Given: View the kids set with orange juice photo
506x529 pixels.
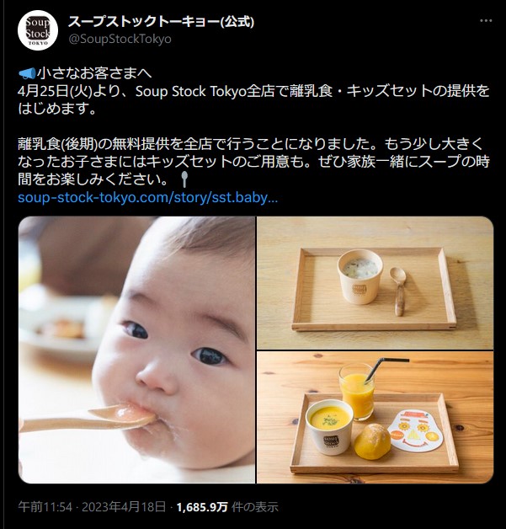Looking at the screenshot, I should tap(376, 418).
